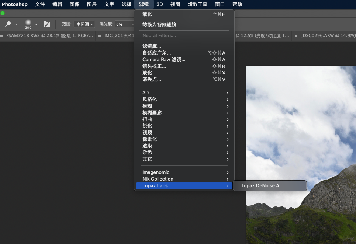Close the PSAM7718.RW2 document tab

(1, 36)
